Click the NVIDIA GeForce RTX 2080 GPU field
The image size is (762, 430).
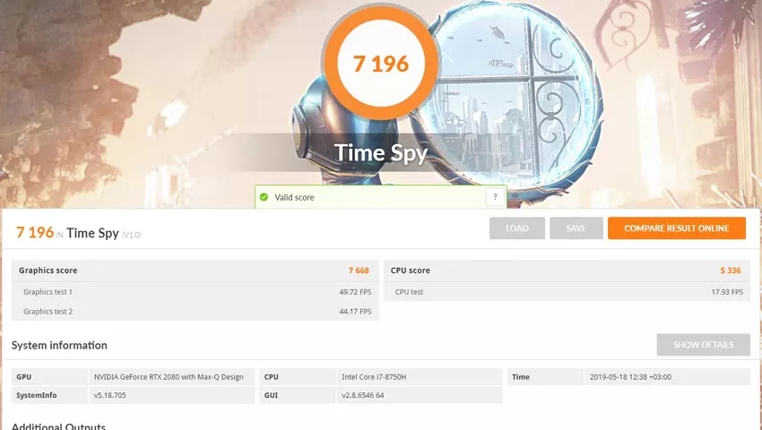coord(171,376)
